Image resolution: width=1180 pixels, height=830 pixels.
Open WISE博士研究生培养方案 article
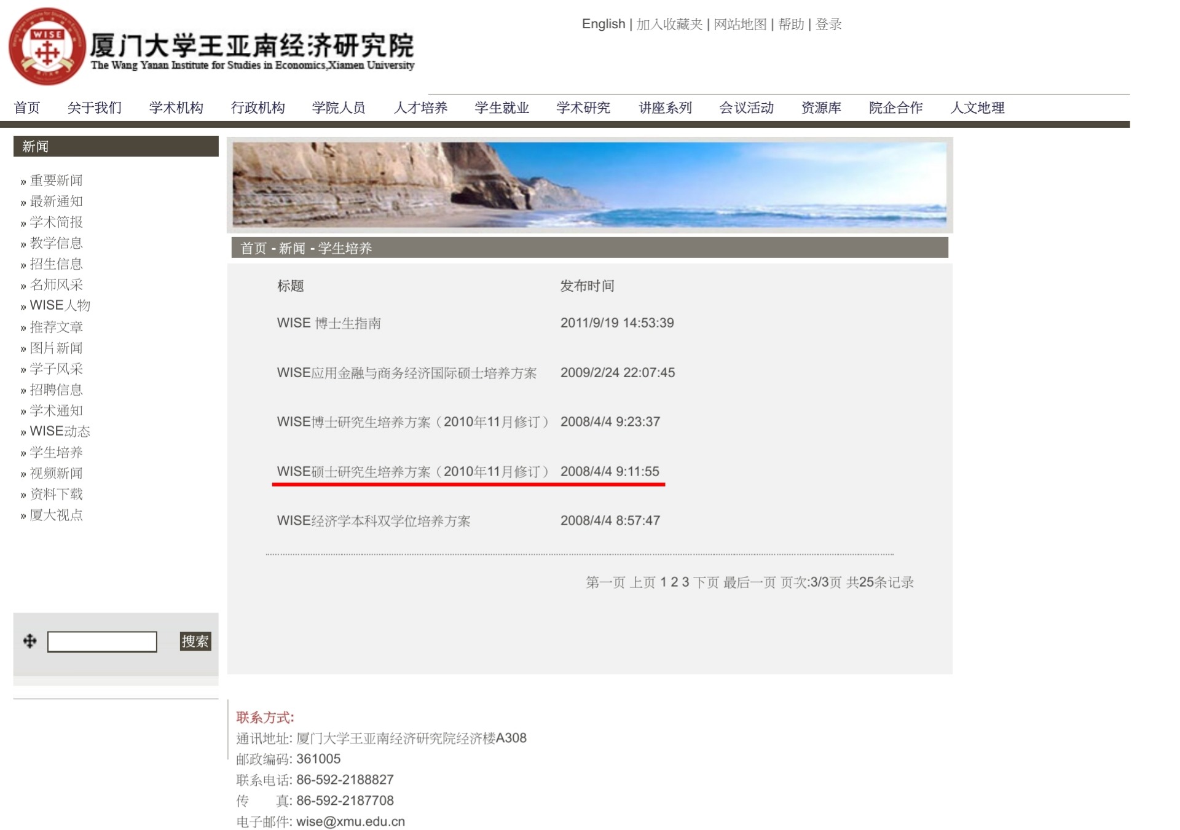[x=412, y=422]
